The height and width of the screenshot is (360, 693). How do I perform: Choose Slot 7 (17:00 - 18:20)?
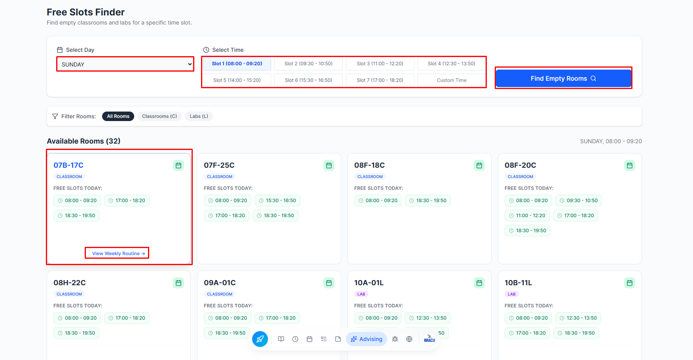click(x=380, y=80)
